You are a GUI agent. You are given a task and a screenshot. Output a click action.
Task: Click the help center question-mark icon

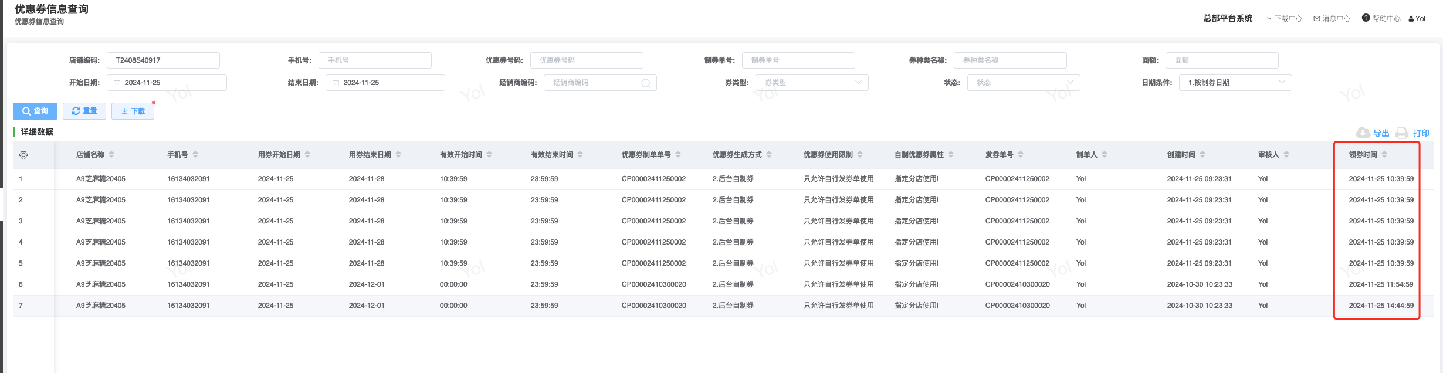[x=1366, y=18]
